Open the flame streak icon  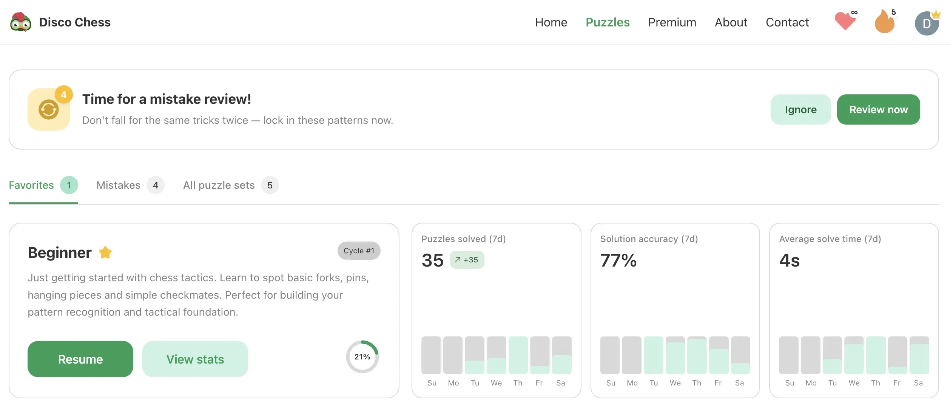click(884, 22)
